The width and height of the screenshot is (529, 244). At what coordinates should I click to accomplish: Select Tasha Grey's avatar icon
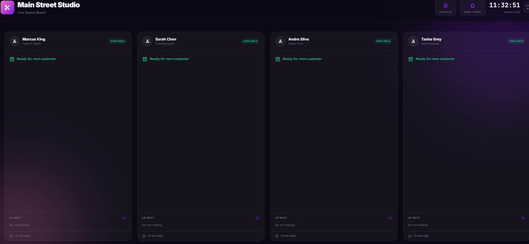(x=413, y=41)
